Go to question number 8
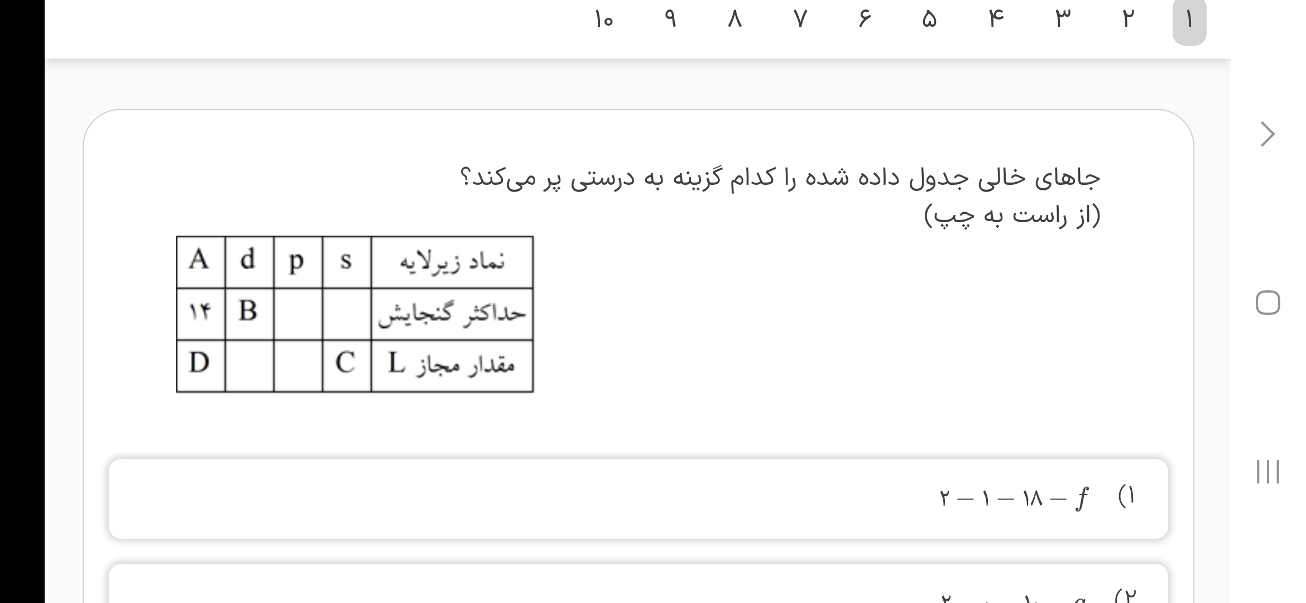 735,21
